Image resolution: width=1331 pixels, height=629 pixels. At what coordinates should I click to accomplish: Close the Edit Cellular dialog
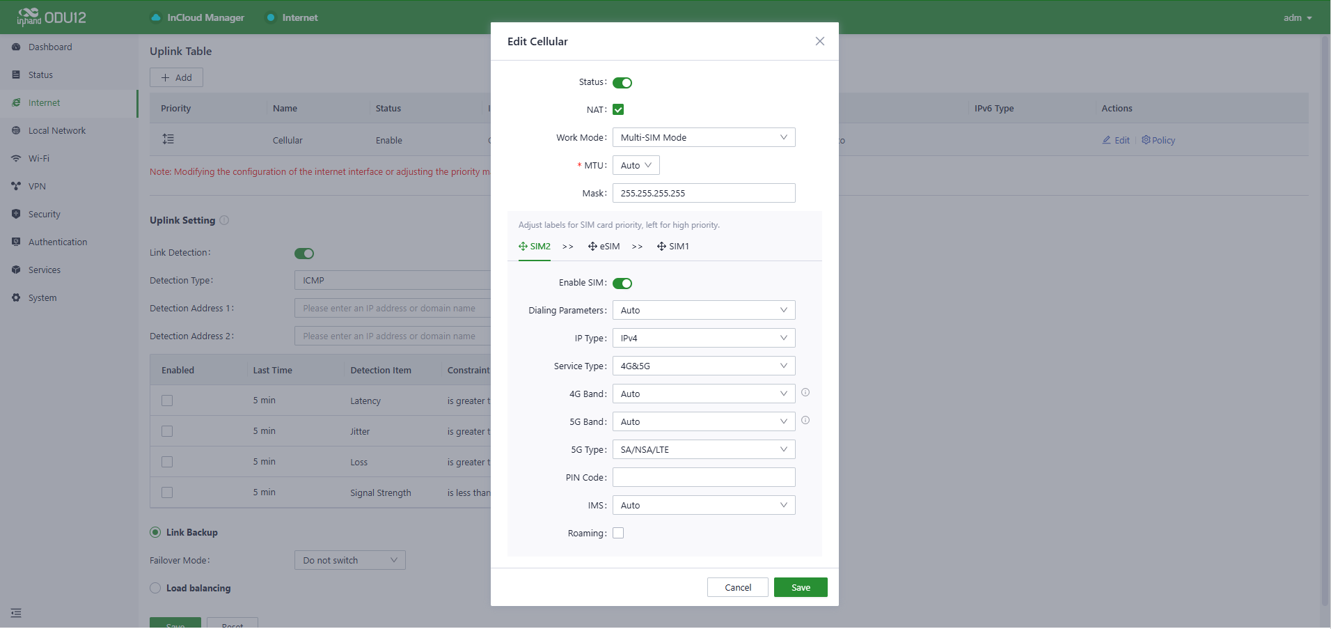tap(819, 41)
